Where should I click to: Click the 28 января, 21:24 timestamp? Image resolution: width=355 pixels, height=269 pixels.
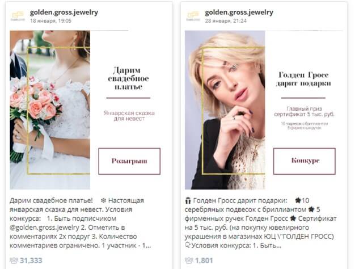coord(226,20)
